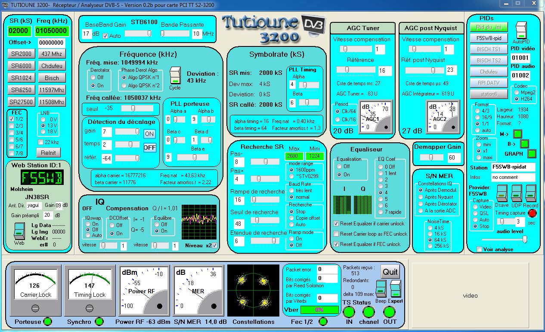
Task: Adjust the audio level slider
Action: (x=504, y=240)
